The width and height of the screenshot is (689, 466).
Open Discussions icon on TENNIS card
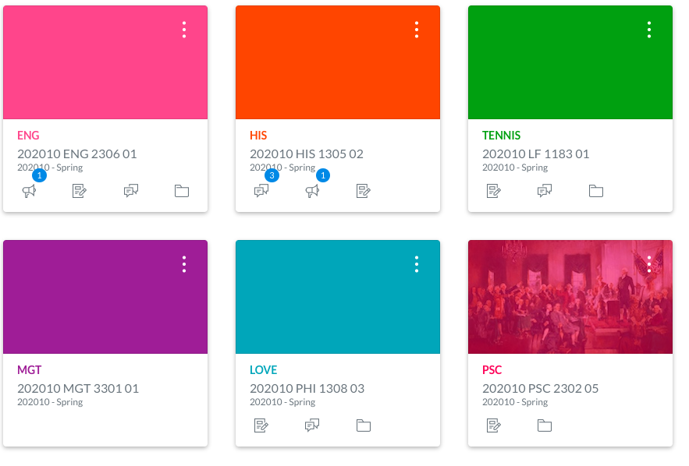click(x=545, y=191)
